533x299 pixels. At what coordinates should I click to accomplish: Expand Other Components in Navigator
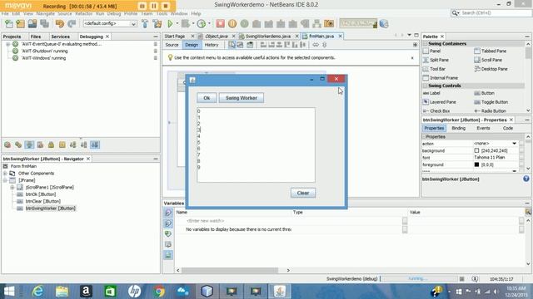click(5, 174)
